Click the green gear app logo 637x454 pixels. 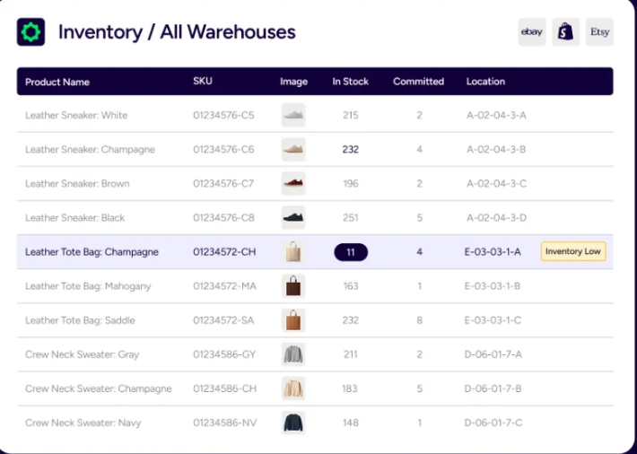coord(31,32)
